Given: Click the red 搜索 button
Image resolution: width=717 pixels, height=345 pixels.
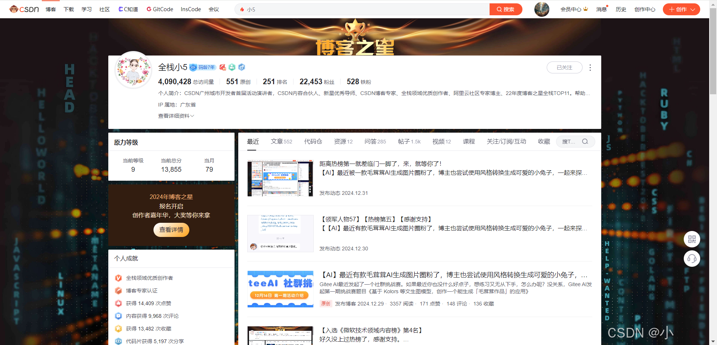Looking at the screenshot, I should [506, 9].
